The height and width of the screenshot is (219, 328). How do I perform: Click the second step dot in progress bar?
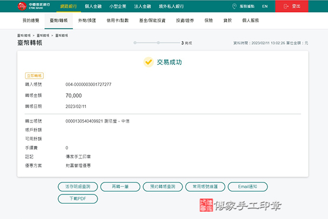coord(159,43)
